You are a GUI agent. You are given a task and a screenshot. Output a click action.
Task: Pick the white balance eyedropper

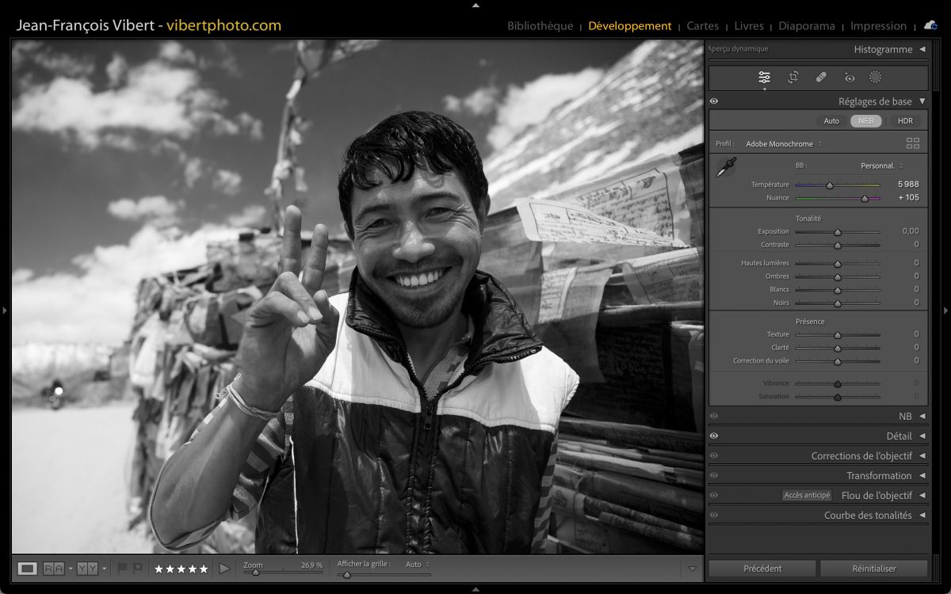point(726,167)
